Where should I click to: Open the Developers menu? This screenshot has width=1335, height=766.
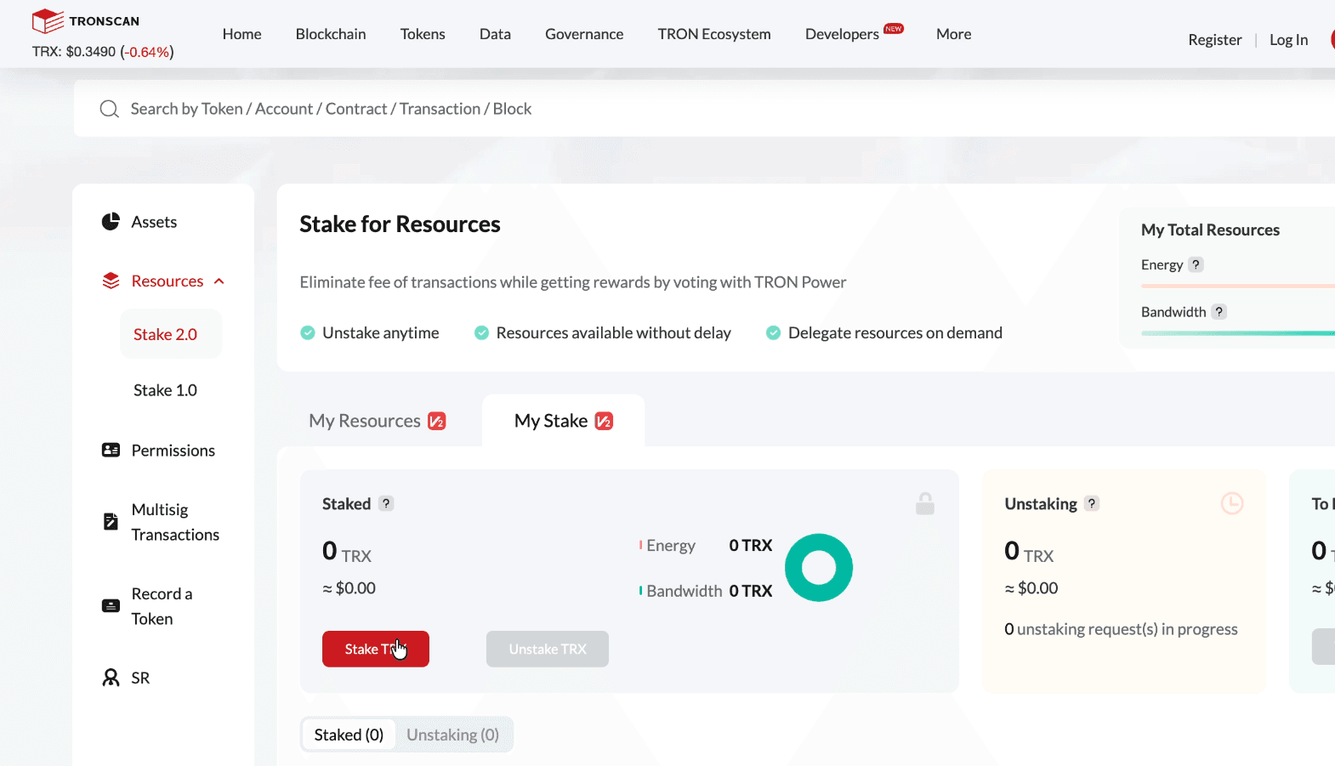point(842,34)
